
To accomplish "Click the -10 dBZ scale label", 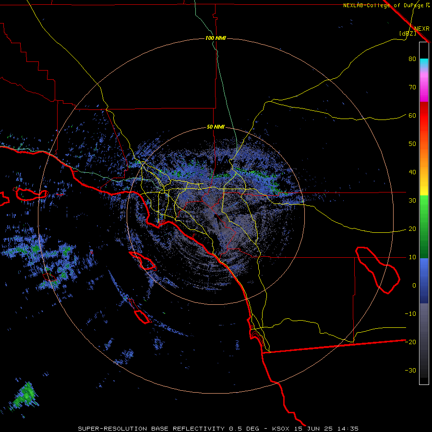I will (410, 314).
